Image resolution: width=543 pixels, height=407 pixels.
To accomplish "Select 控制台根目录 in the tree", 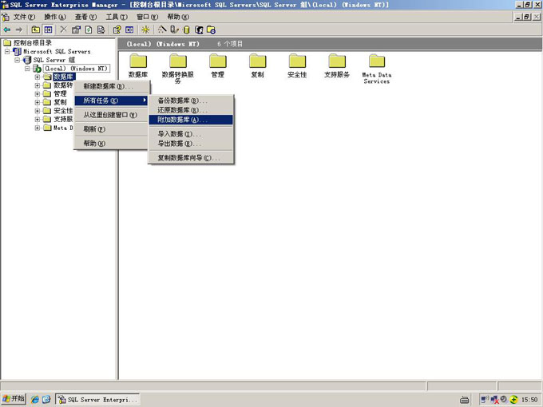I will coord(32,43).
